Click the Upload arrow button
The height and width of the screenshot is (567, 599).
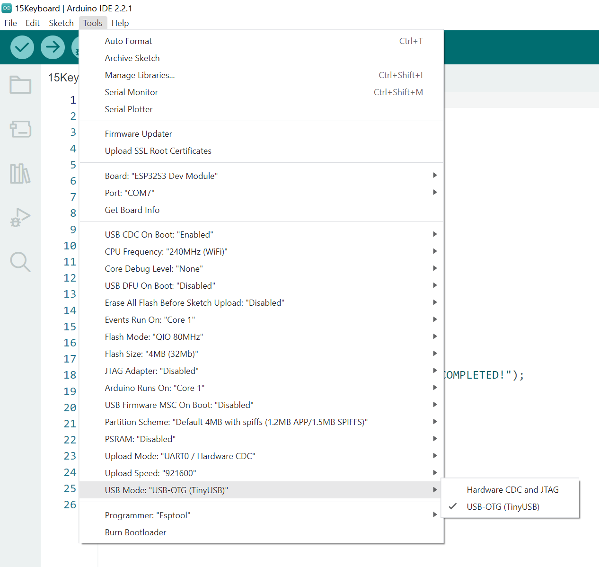[53, 47]
